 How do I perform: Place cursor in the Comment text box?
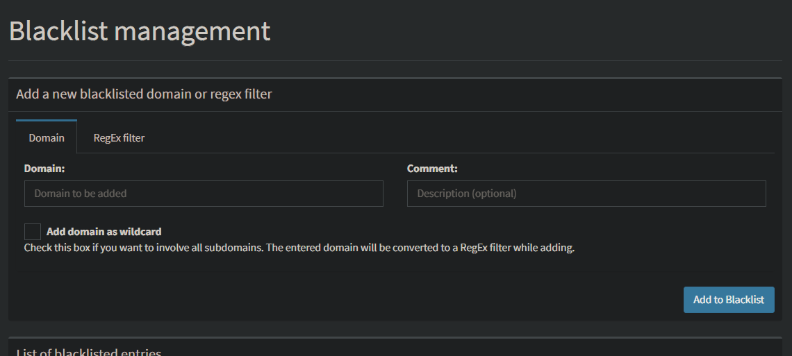click(x=586, y=194)
